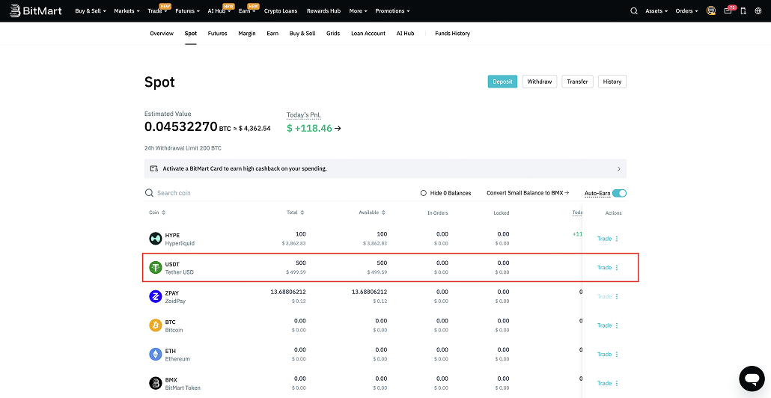Sort by Available column arrows
Screen dimensions: 771x398
tap(383, 212)
